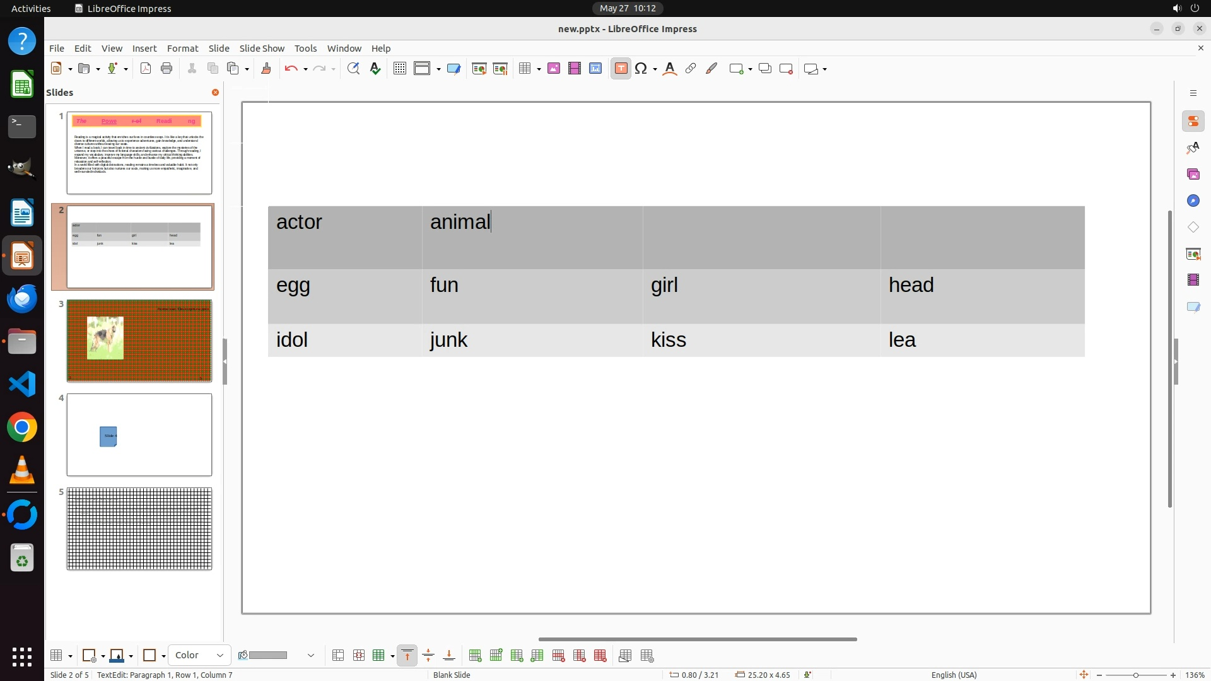Click the Export as PDF icon
Image resolution: width=1211 pixels, height=681 pixels.
[x=146, y=69]
